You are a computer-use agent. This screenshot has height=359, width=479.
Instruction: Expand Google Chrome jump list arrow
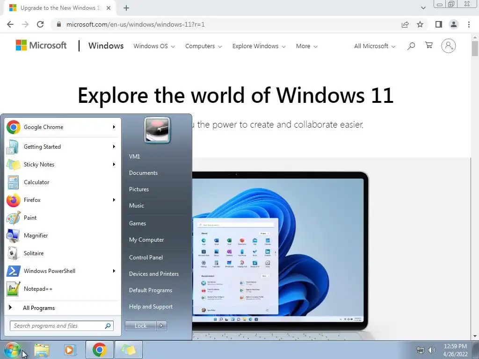pyautogui.click(x=114, y=127)
